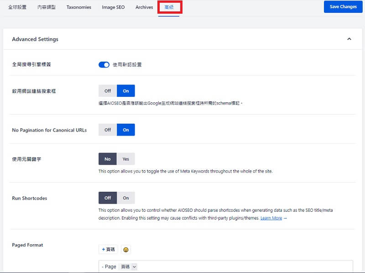Click the Save Changes button
This screenshot has height=273, width=365.
[343, 7]
